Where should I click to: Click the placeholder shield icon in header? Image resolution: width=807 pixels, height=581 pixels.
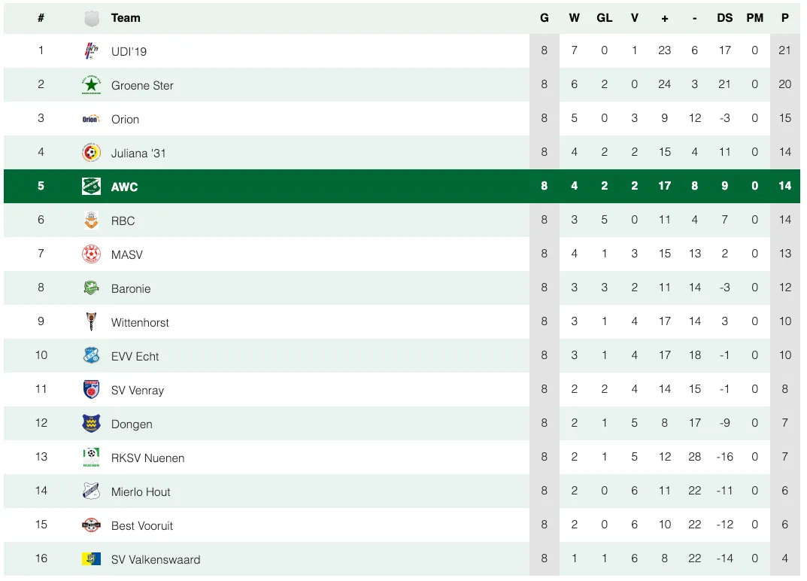(x=92, y=19)
